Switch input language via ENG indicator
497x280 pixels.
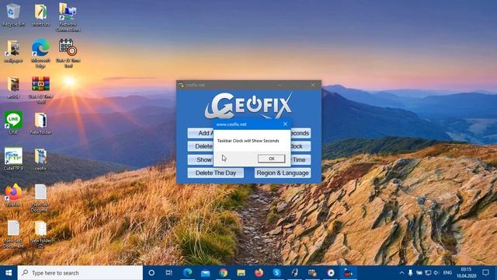click(x=447, y=273)
